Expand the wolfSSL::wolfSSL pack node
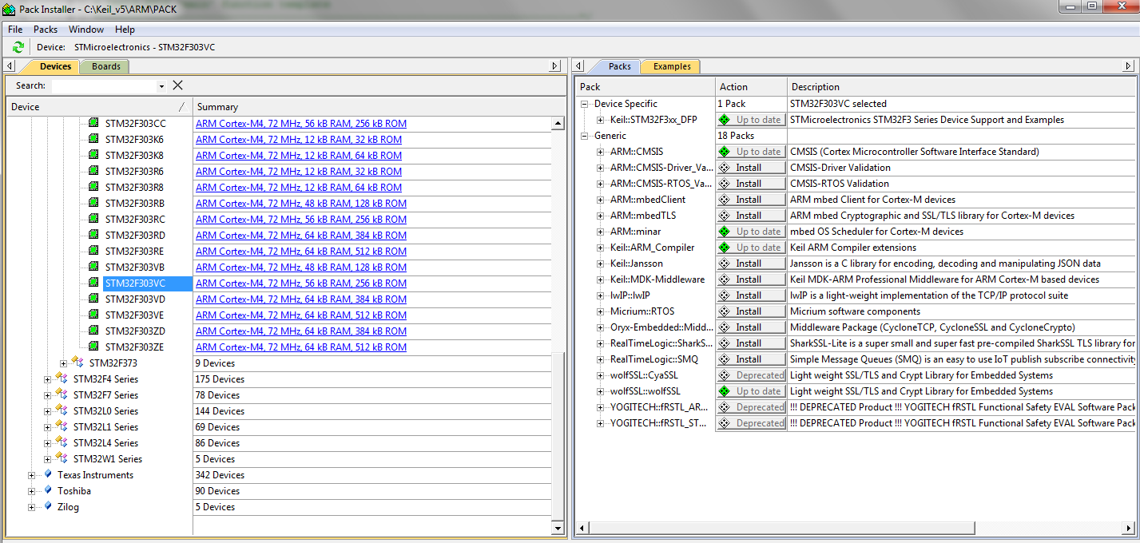 601,391
